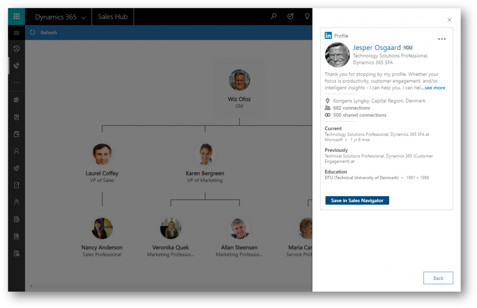
Task: Expand the Dynamics 365 dropdown chevron
Action: pos(83,18)
